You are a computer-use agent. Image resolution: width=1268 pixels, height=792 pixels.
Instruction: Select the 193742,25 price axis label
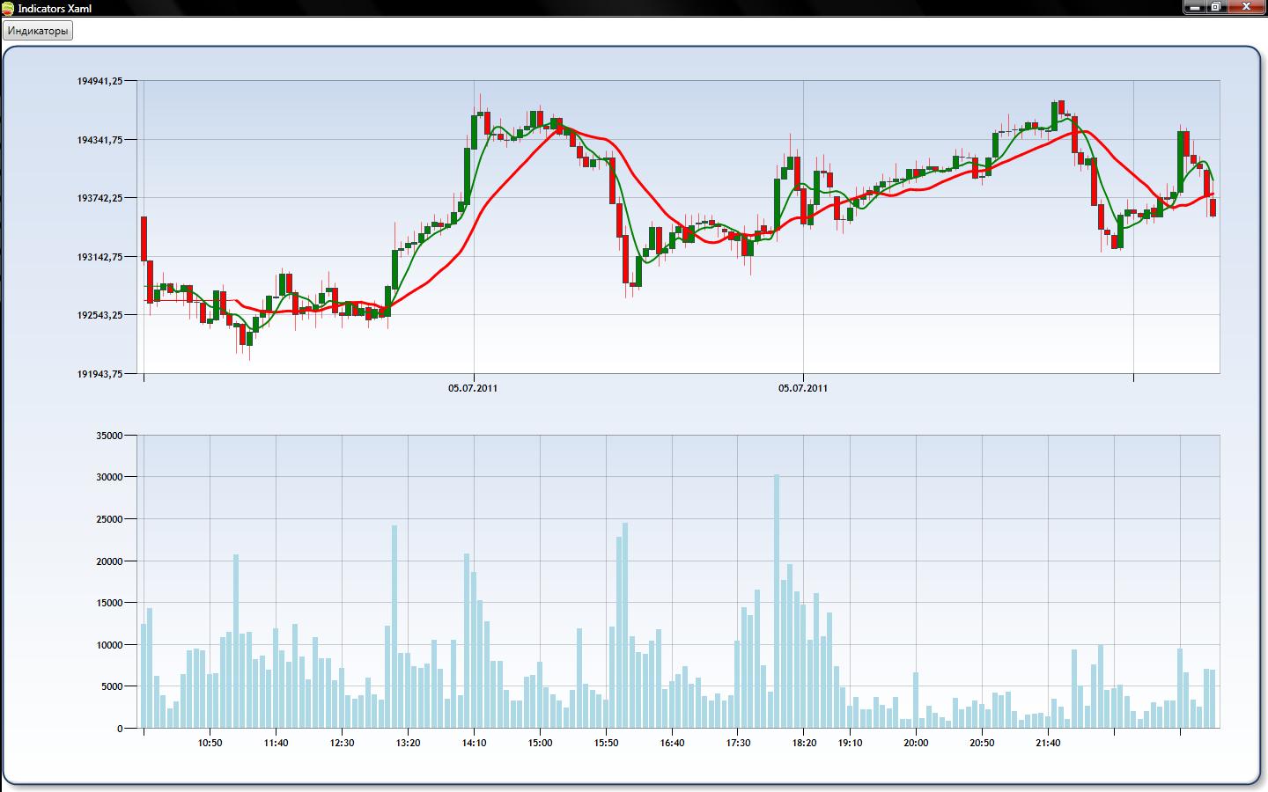100,198
